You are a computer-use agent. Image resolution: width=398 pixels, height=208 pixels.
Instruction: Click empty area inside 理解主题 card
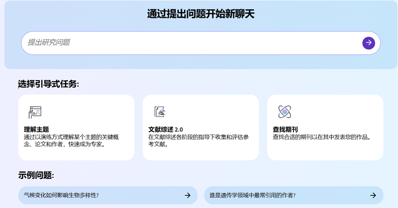click(x=88, y=110)
